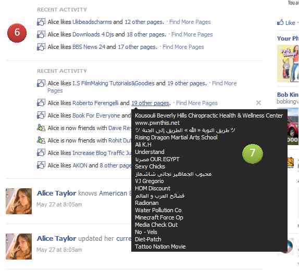The height and width of the screenshot is (272, 299).
Task: Select 'VJ Gregorio' in the pages popup
Action: [x=150, y=181]
